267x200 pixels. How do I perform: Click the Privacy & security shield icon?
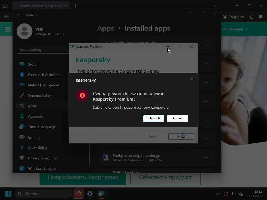22,158
